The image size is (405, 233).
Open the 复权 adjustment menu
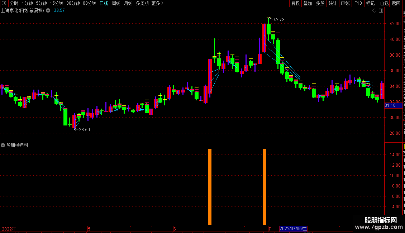click(295, 3)
